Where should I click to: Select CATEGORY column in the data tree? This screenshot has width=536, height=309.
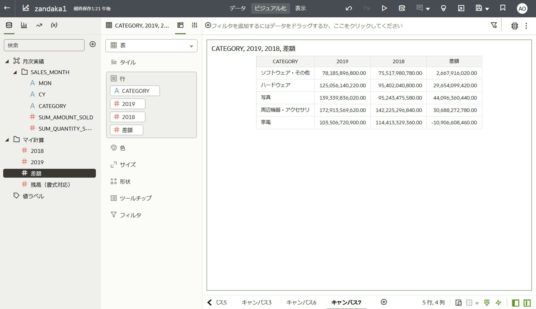[x=52, y=106]
